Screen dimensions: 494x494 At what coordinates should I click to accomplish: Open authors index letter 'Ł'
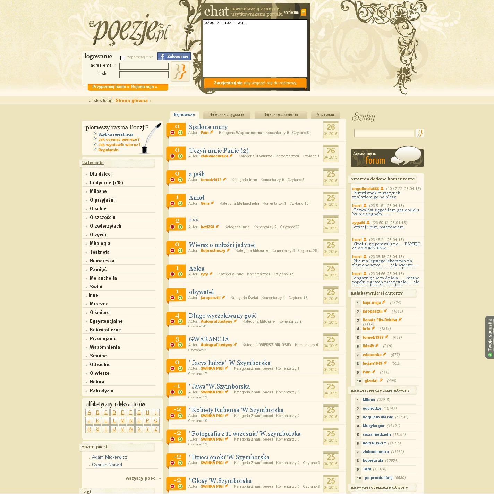click(x=114, y=421)
